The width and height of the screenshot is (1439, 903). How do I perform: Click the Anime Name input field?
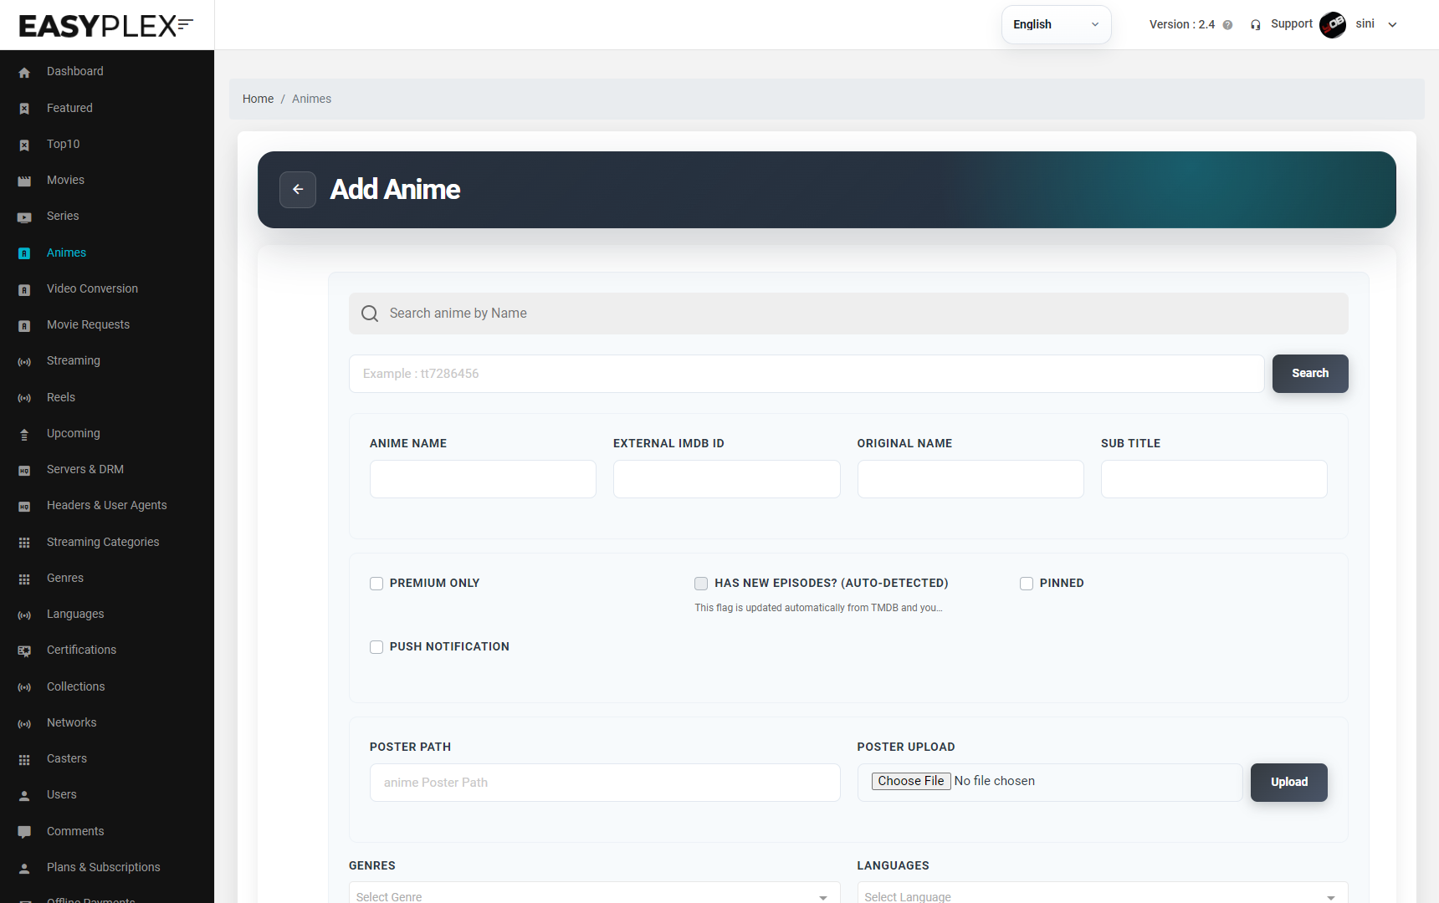[483, 479]
